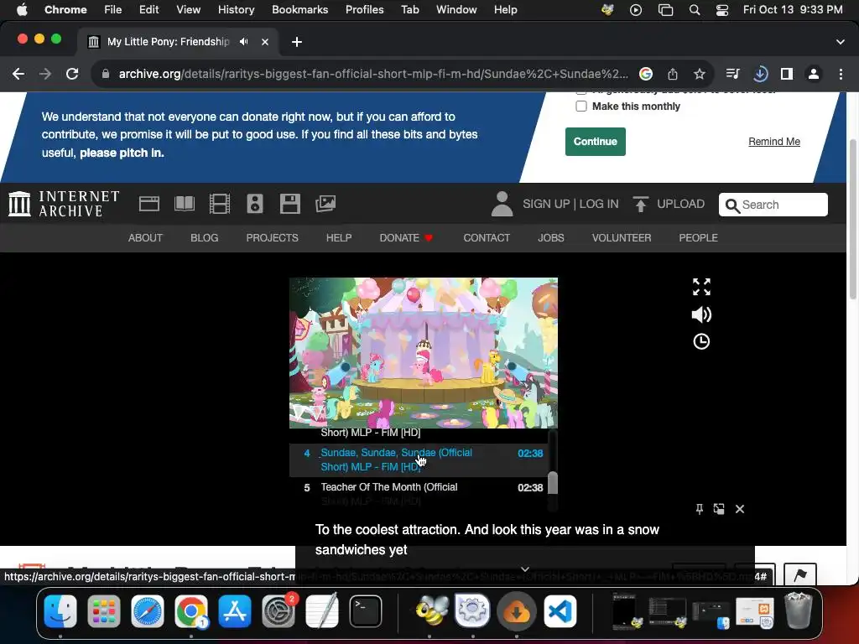Open Visual Studio Code in Dock
859x644 pixels.
(x=560, y=610)
